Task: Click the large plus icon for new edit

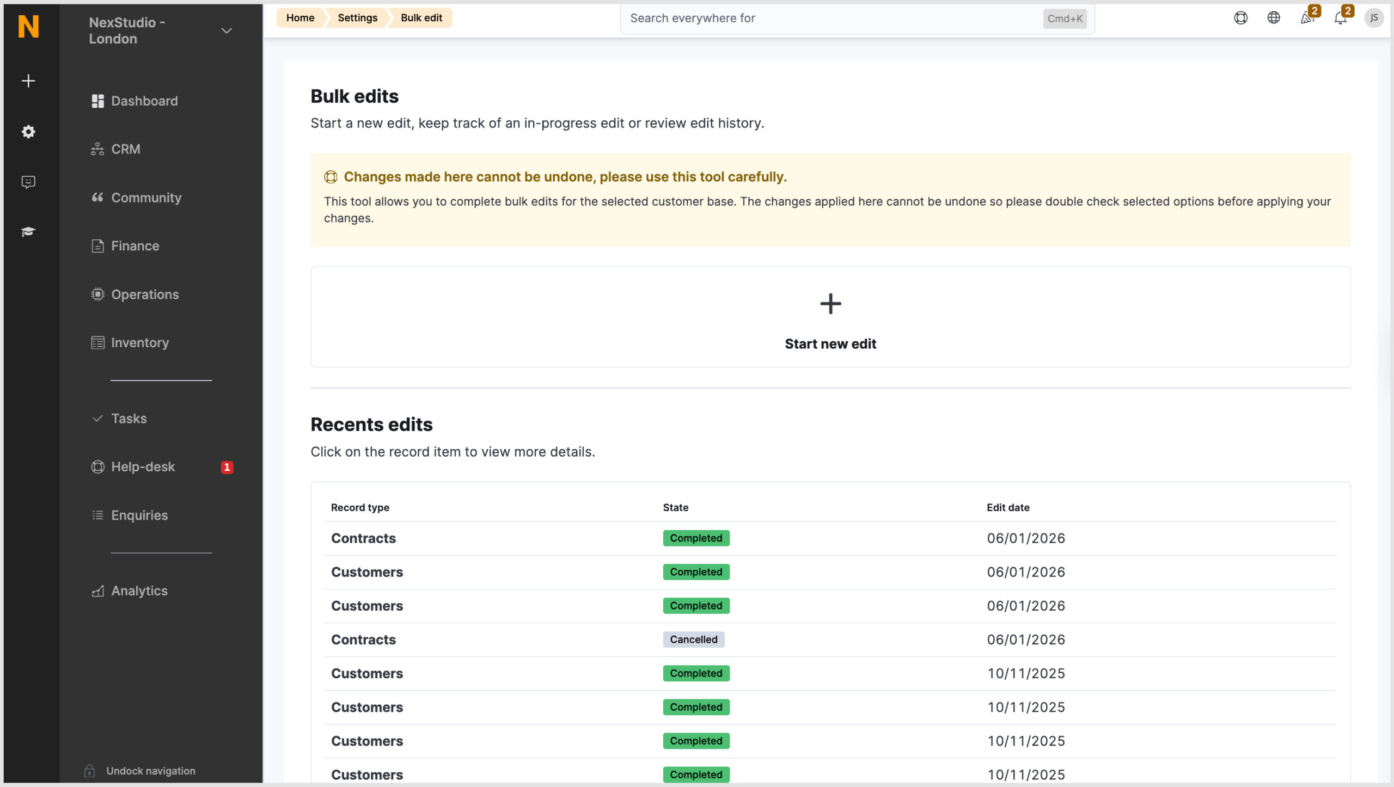Action: coord(830,304)
